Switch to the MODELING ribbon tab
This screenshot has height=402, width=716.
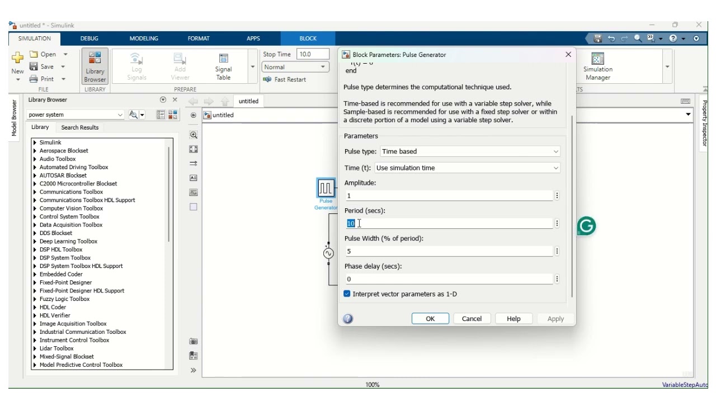(144, 39)
